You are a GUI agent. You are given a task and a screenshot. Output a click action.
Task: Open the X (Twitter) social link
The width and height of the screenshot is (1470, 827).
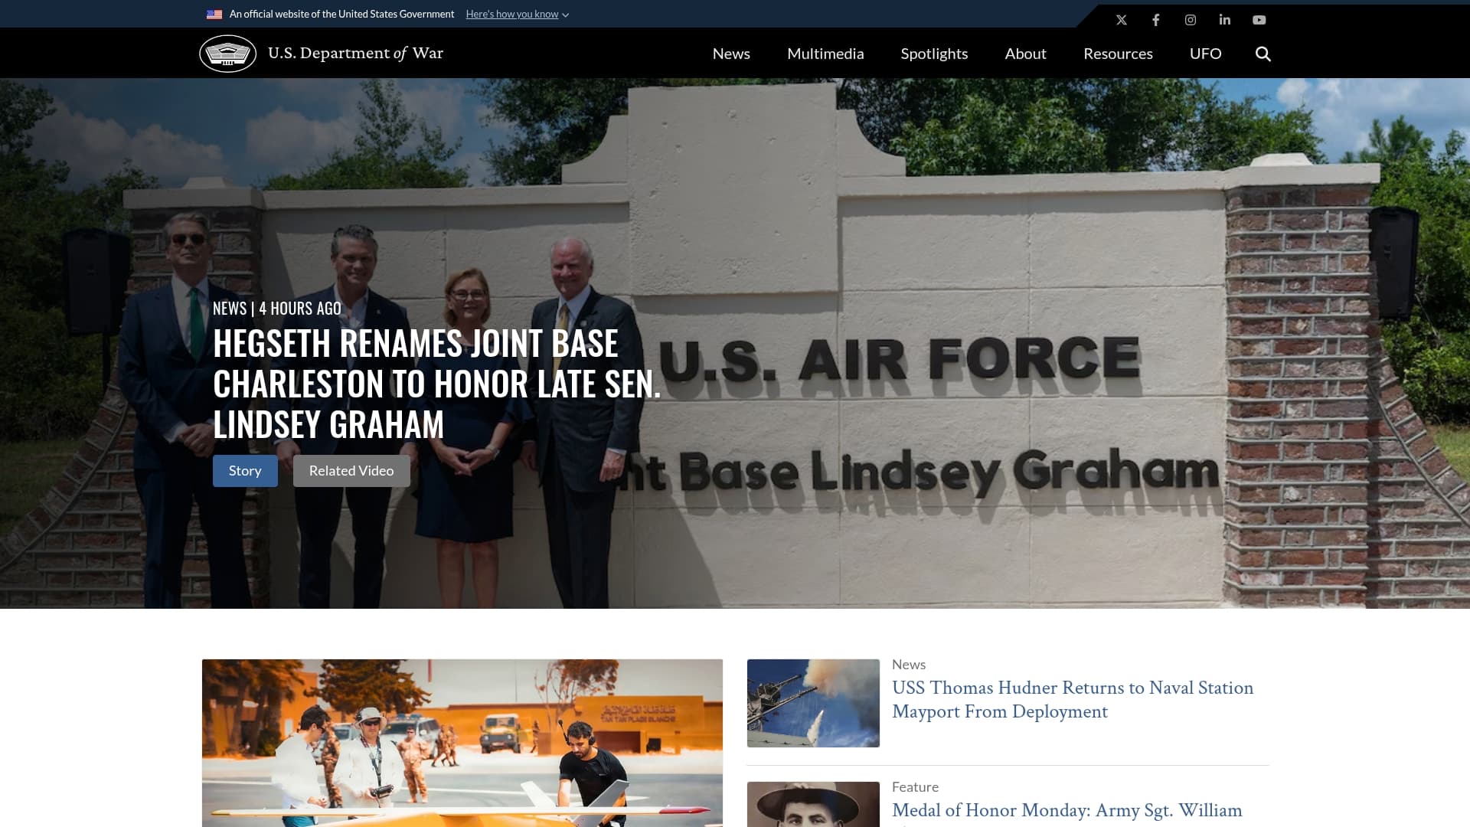point(1122,20)
